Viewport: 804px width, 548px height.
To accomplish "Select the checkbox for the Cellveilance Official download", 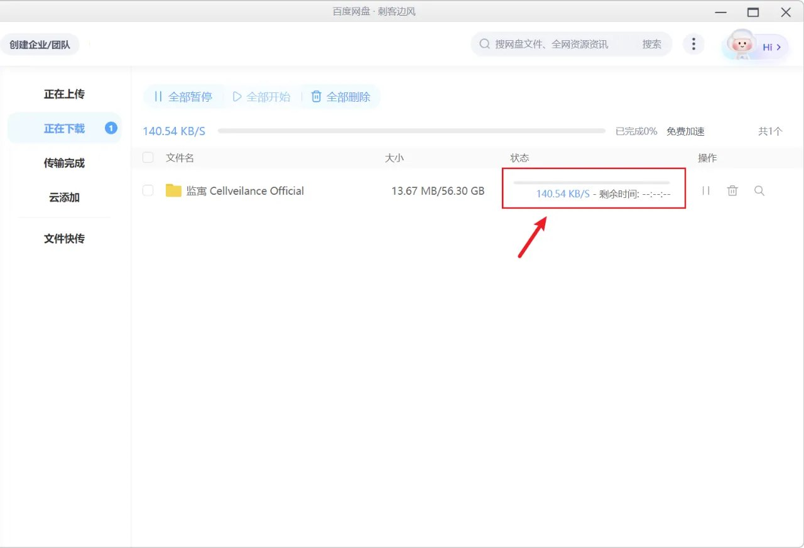I will coord(148,190).
